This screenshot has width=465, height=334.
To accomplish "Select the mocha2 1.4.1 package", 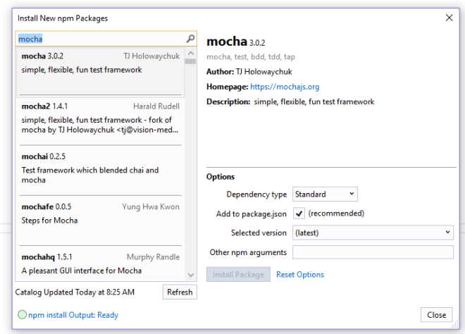I will pos(100,120).
